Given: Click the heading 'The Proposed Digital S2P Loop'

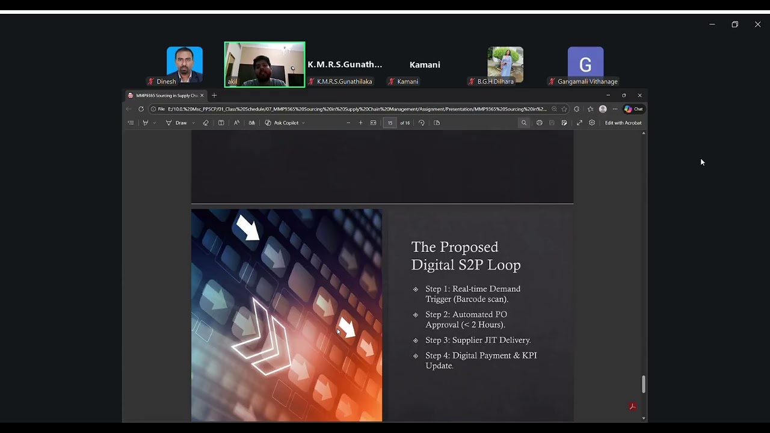Looking at the screenshot, I should (466, 256).
